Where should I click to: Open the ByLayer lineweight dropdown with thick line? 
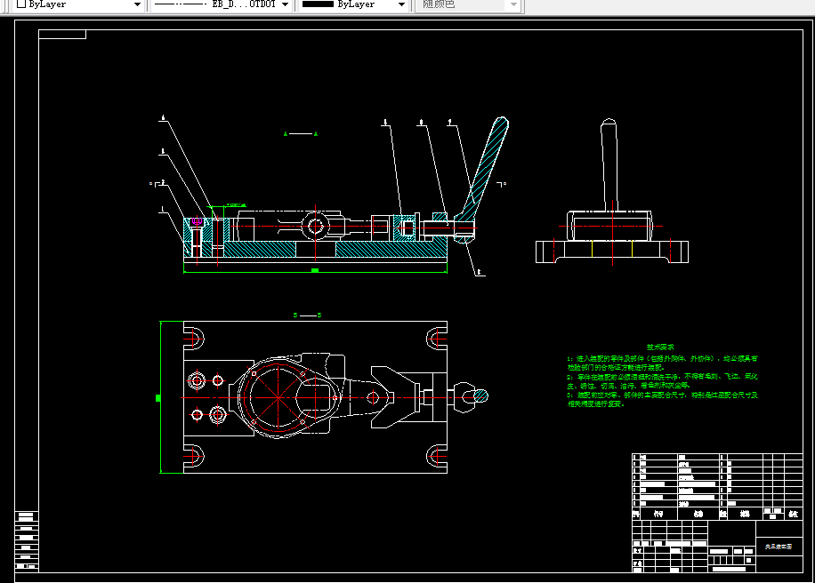point(401,4)
